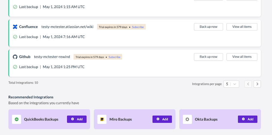Click Subscribe link for Github trial
This screenshot has height=135, width=272.
pyautogui.click(x=115, y=57)
